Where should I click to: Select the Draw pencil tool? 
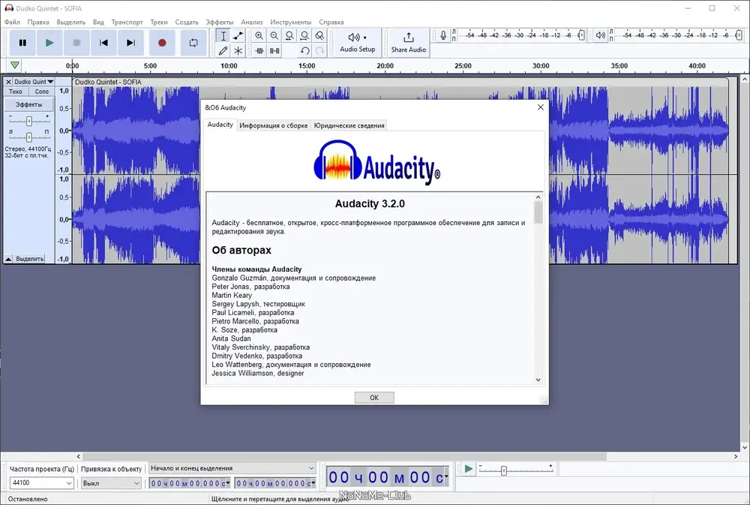(x=223, y=51)
